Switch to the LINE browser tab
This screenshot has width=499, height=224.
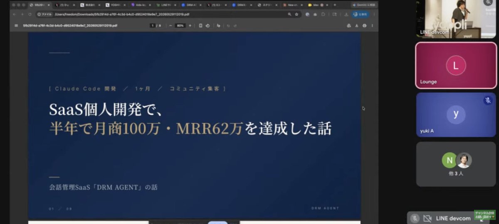click(x=166, y=5)
